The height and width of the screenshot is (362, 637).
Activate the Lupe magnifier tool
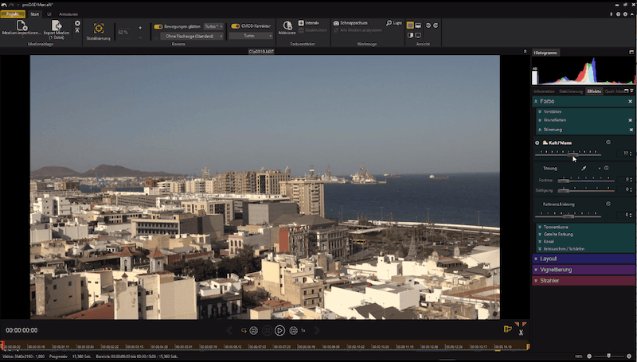393,23
